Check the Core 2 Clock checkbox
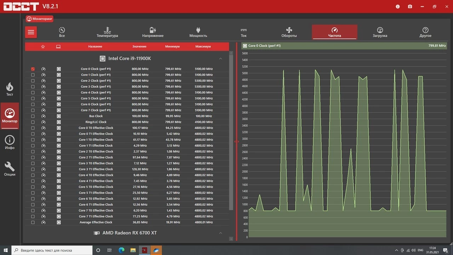The width and height of the screenshot is (453, 255). (x=33, y=81)
